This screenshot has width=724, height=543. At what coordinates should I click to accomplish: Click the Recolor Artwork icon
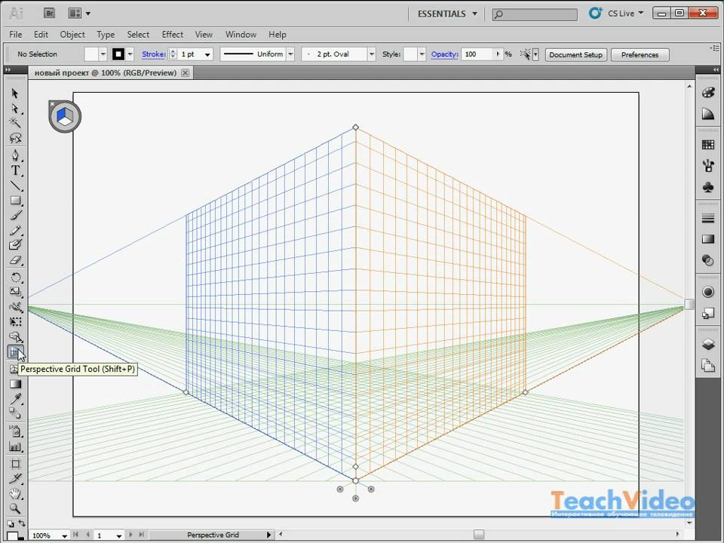click(526, 54)
